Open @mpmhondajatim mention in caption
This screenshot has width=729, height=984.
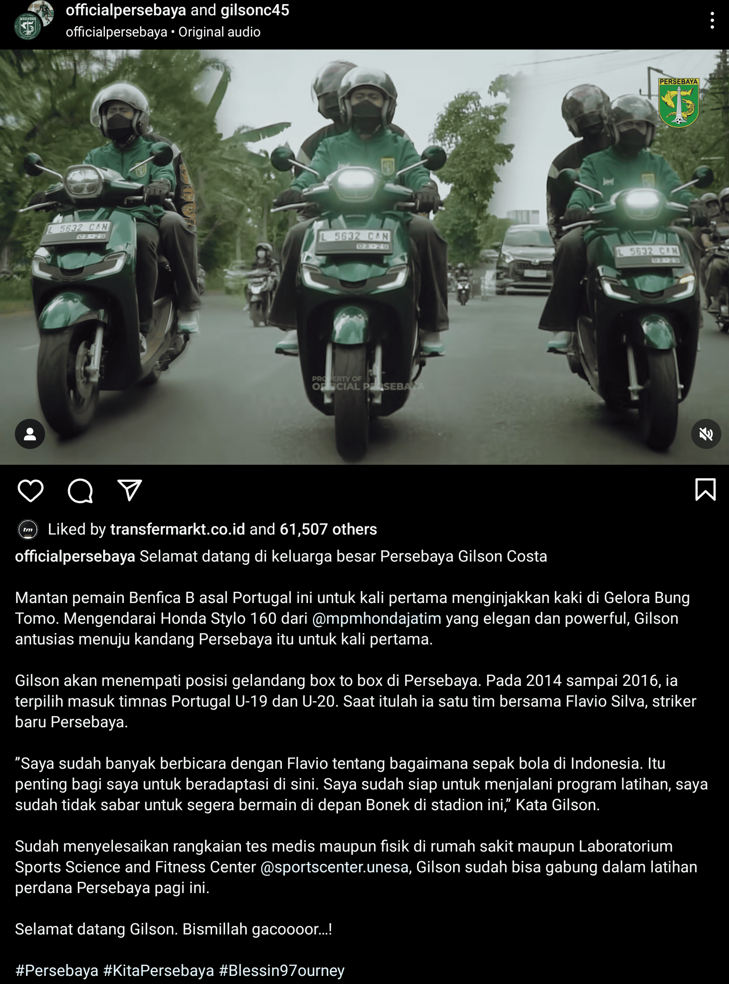point(377,618)
